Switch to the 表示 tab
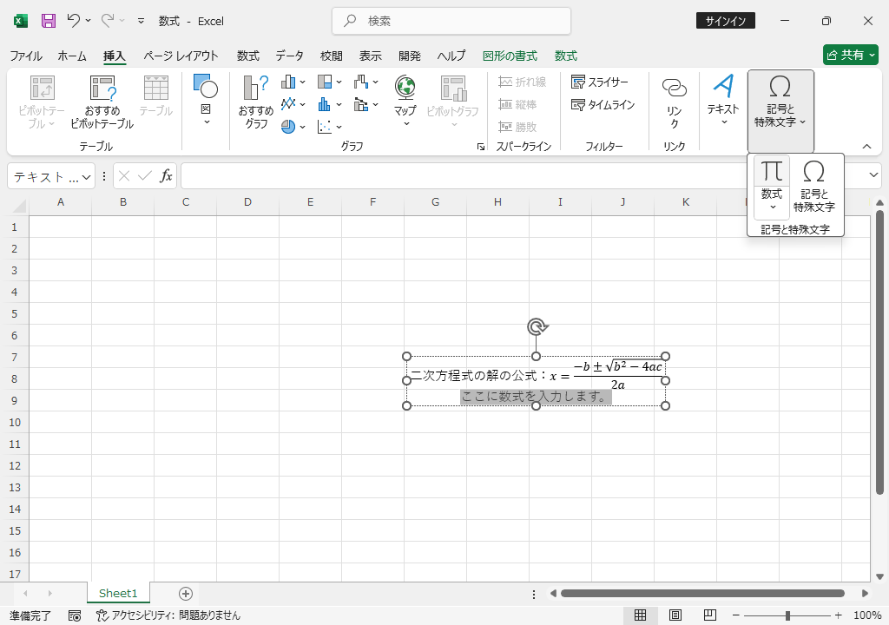889x625 pixels. click(370, 56)
